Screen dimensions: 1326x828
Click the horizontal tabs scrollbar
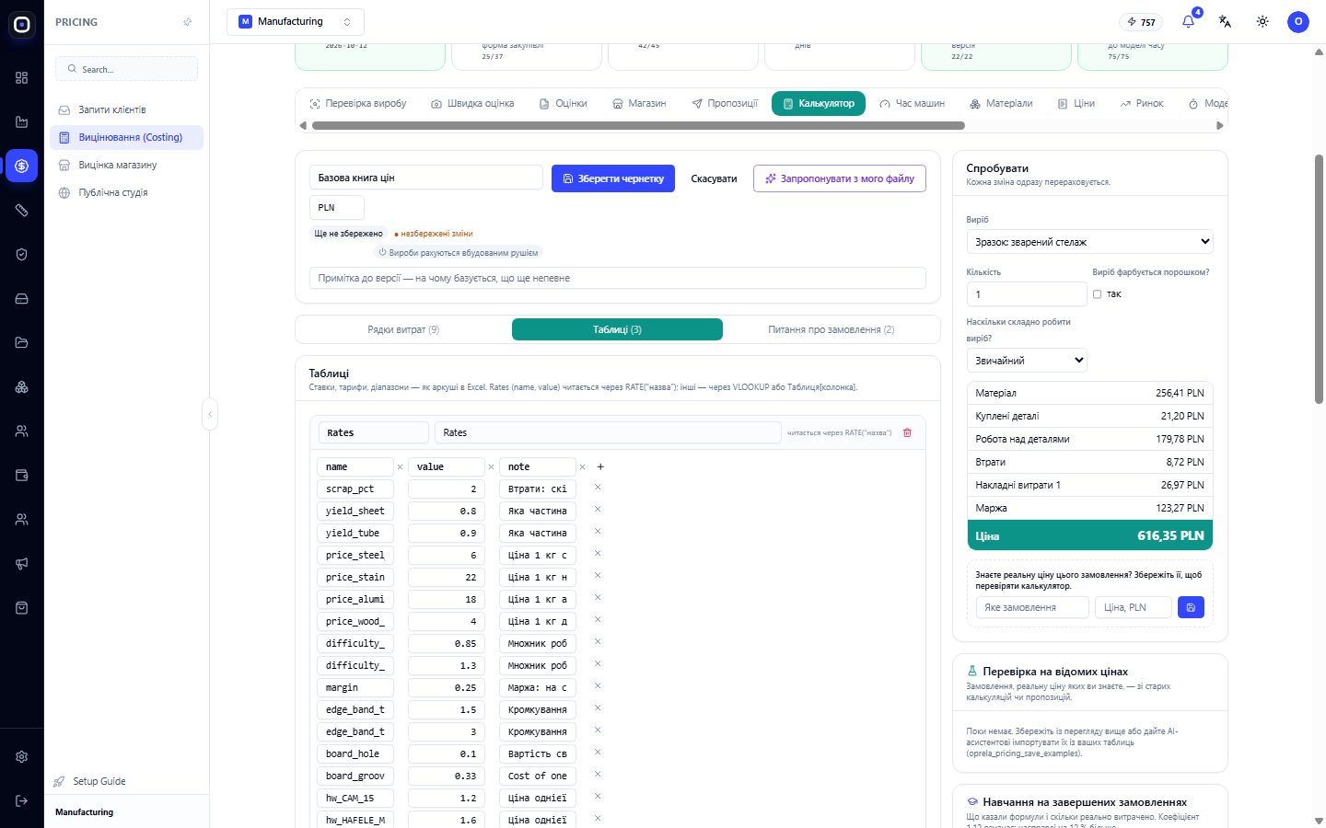point(638,125)
